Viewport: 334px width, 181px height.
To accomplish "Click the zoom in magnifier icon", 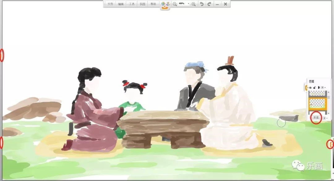I will [194, 4].
